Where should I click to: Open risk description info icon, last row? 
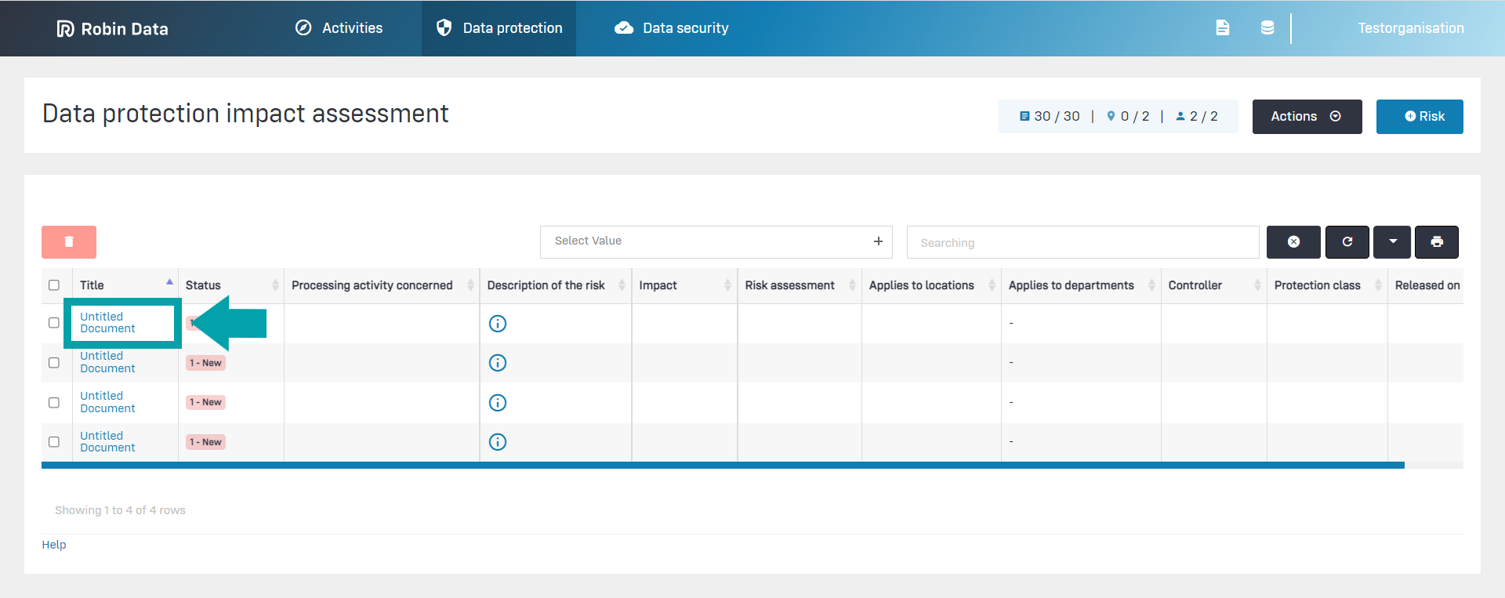498,442
